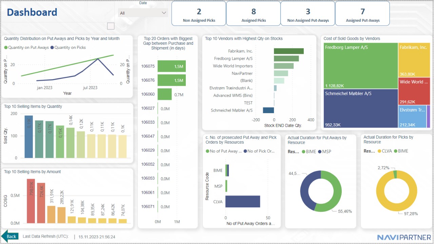Click the NaviPartner stock bar
This screenshot has width=434, height=244.
coord(281,73)
